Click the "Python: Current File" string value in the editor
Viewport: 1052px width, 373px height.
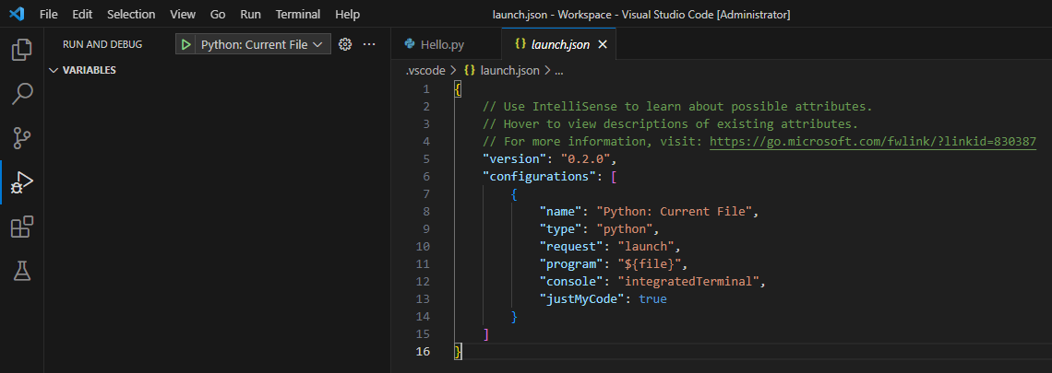tap(676, 212)
